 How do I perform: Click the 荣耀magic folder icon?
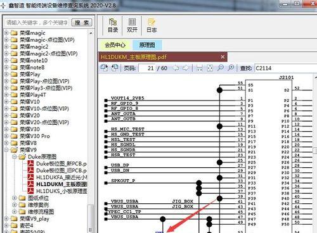pyautogui.click(x=14, y=33)
